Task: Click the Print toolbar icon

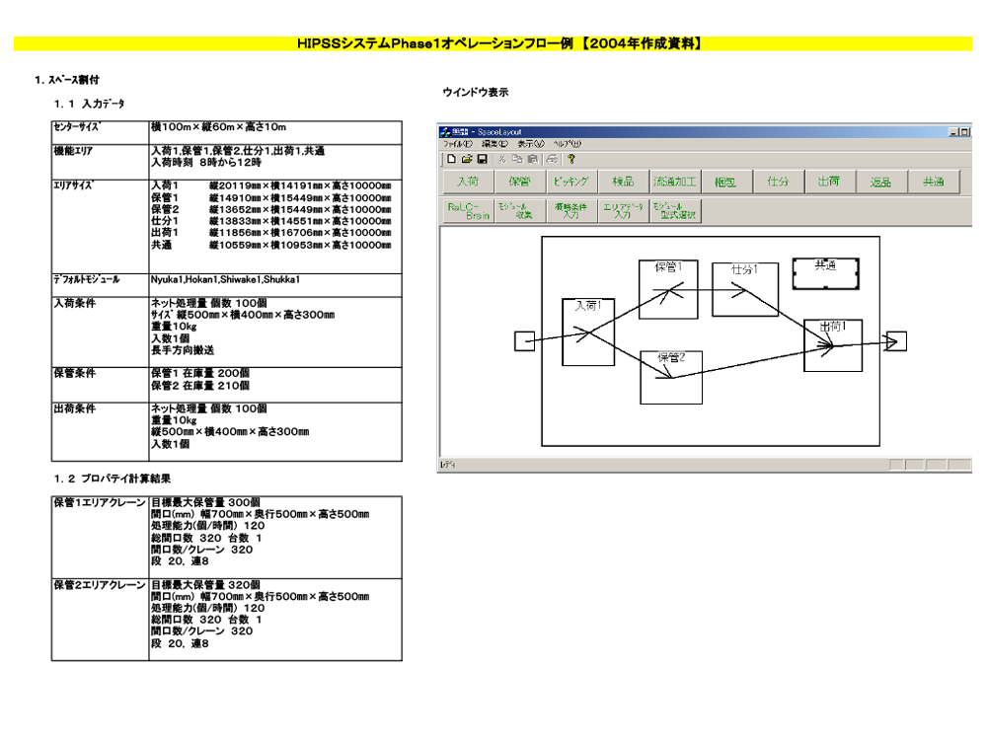Action: [553, 159]
